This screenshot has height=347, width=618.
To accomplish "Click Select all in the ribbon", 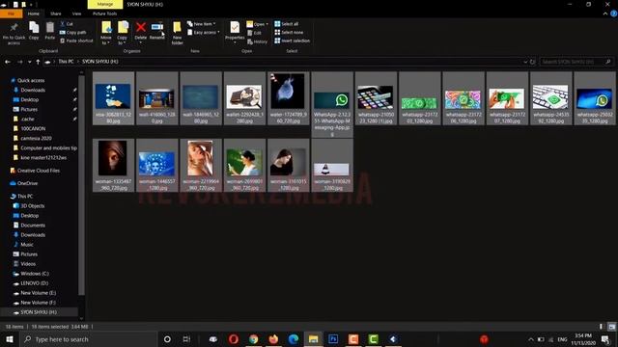I will coord(286,24).
